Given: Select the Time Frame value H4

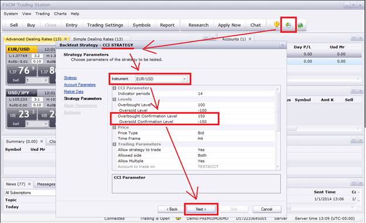Looking at the screenshot, I should (200, 138).
